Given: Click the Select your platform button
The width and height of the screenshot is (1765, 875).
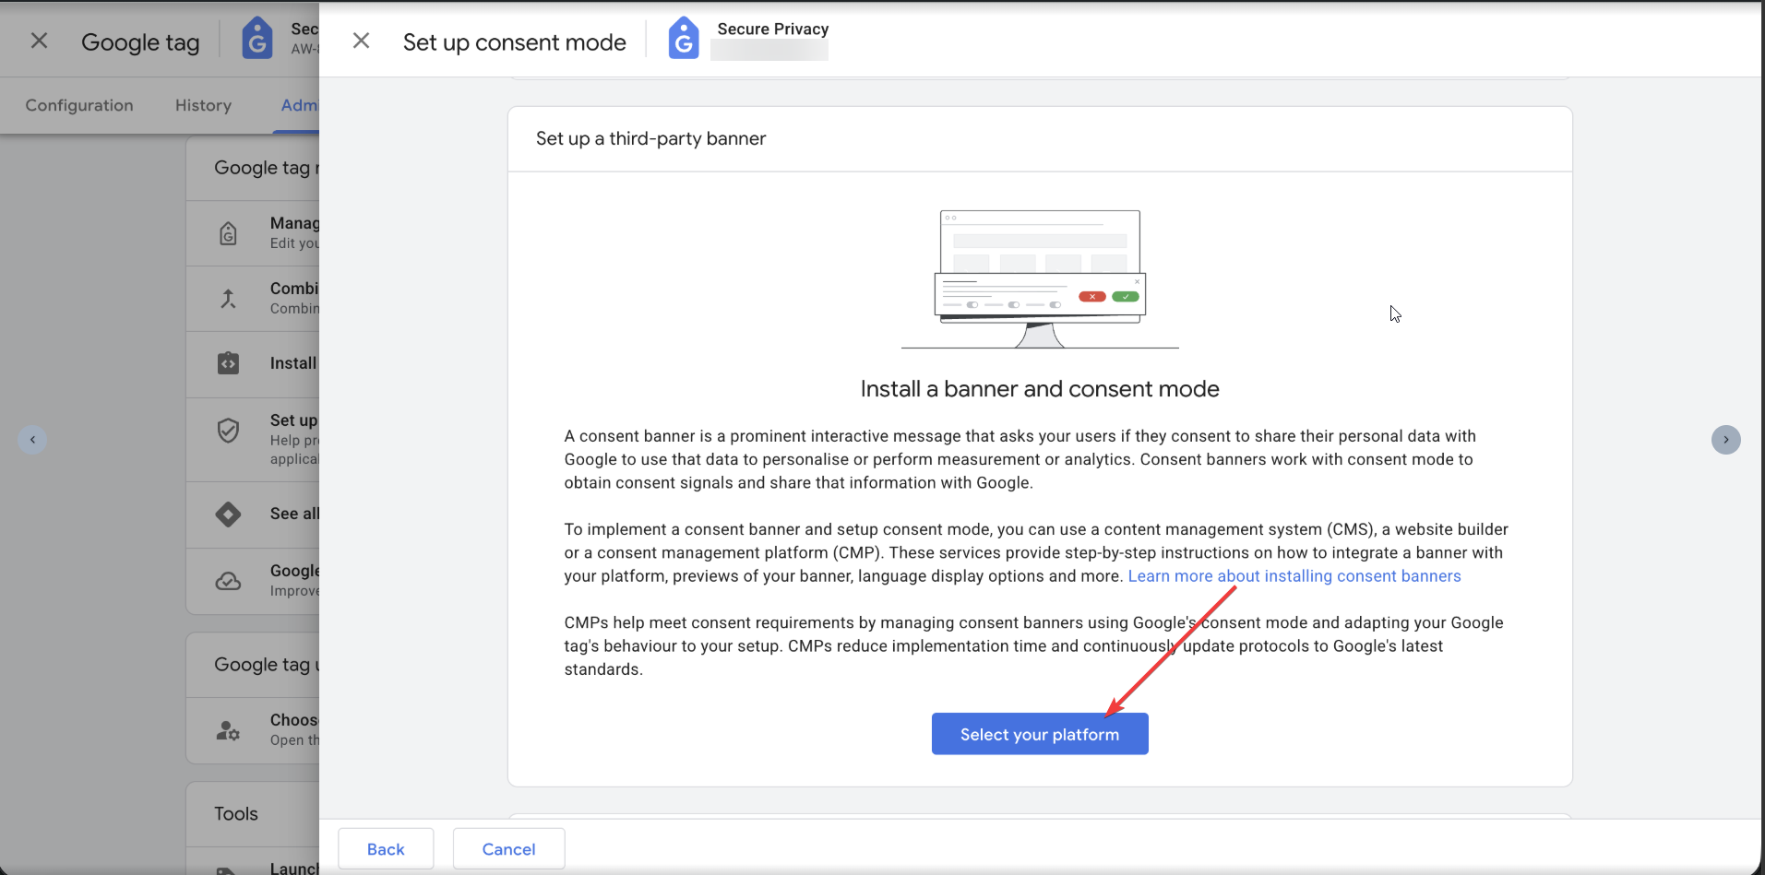Looking at the screenshot, I should [1039, 734].
